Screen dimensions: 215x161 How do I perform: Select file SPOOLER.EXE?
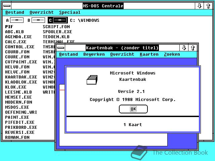click(x=57, y=32)
